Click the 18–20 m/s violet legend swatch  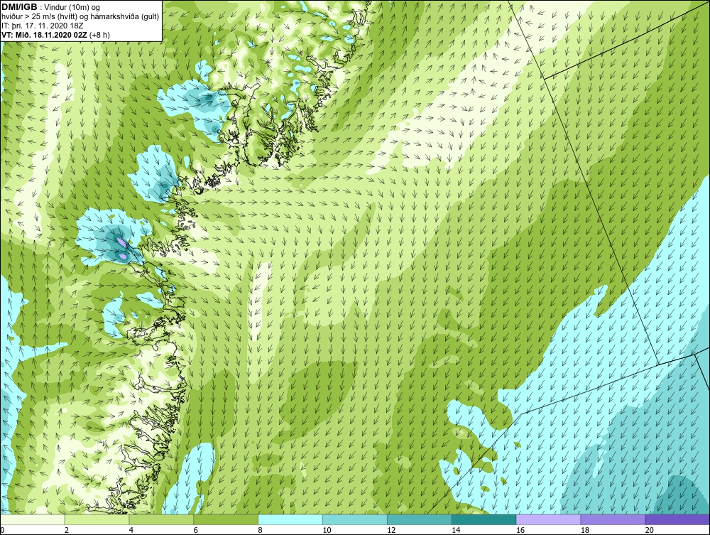coord(613,519)
